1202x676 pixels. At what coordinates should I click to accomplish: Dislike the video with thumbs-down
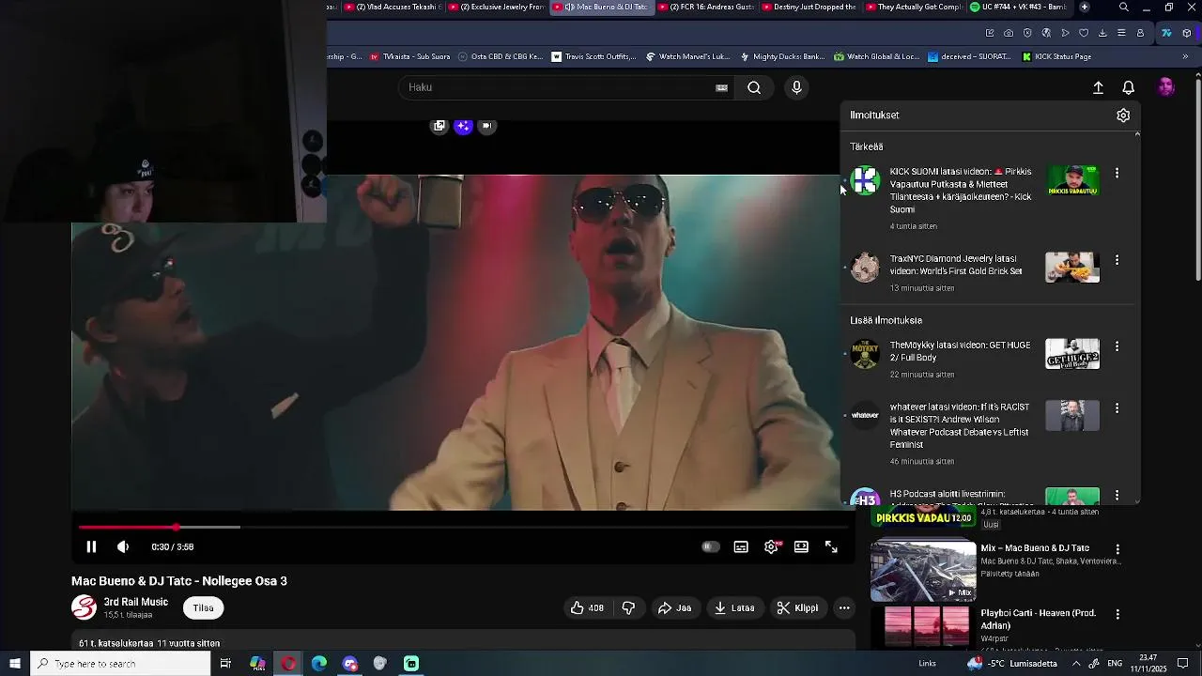pos(628,607)
